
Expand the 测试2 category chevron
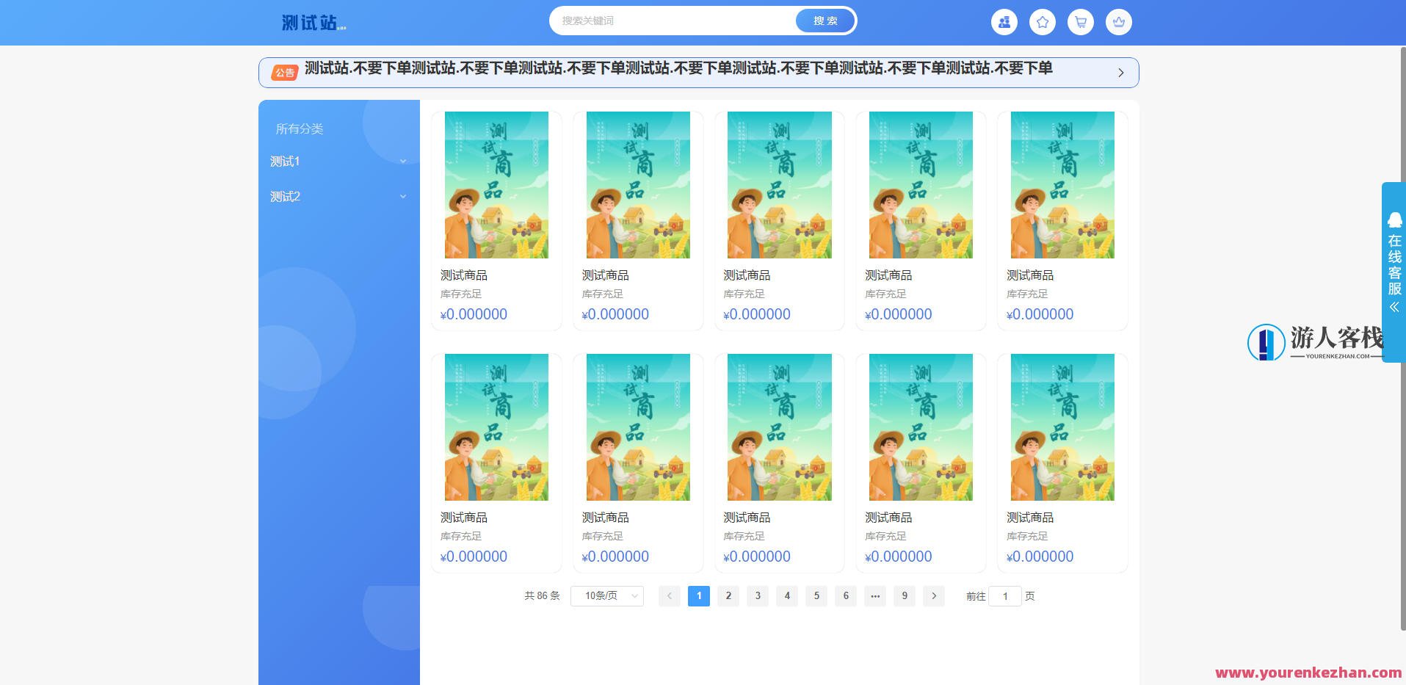coord(402,196)
